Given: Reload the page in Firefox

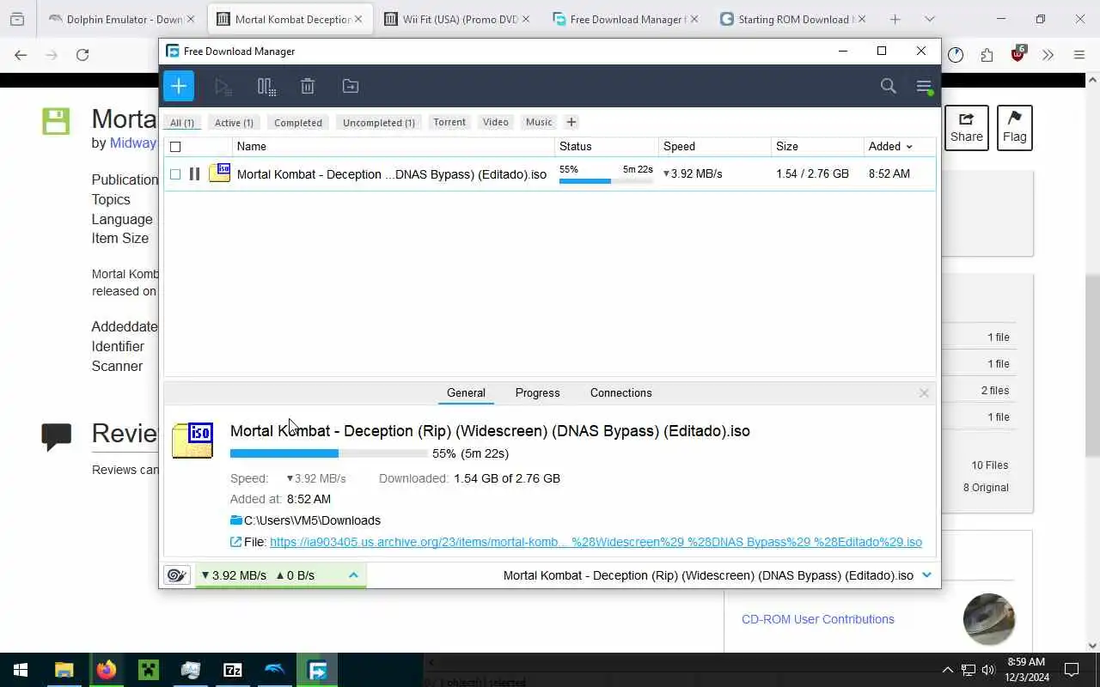Looking at the screenshot, I should 82,55.
